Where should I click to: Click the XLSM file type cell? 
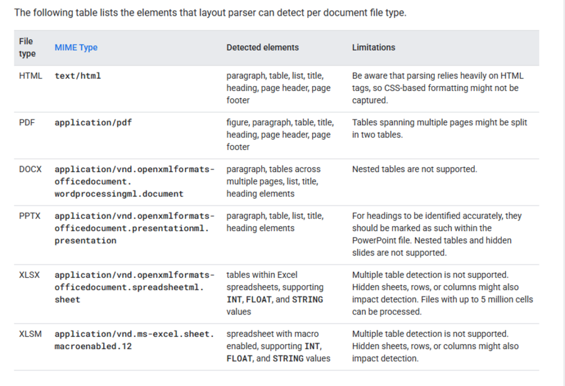30,334
